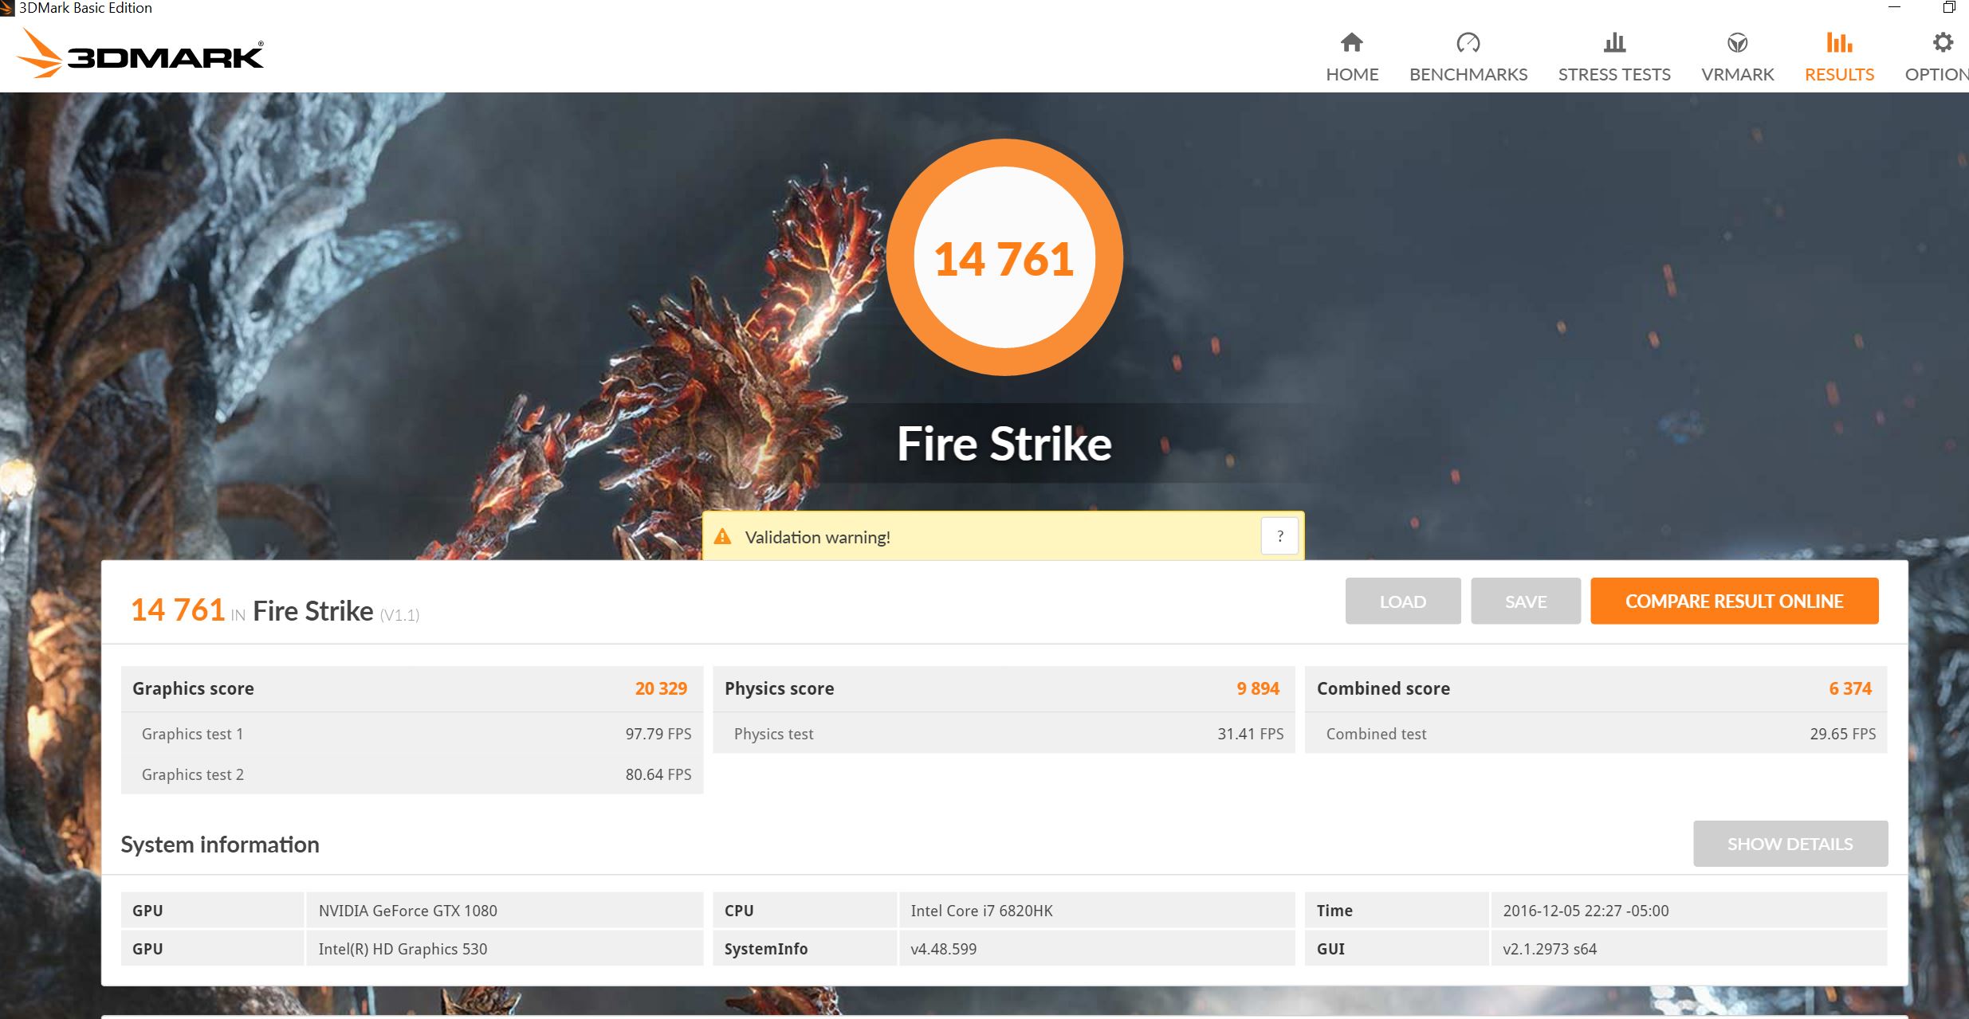Image resolution: width=1969 pixels, height=1019 pixels.
Task: Click the Combined score value 6 374
Action: coord(1850,688)
